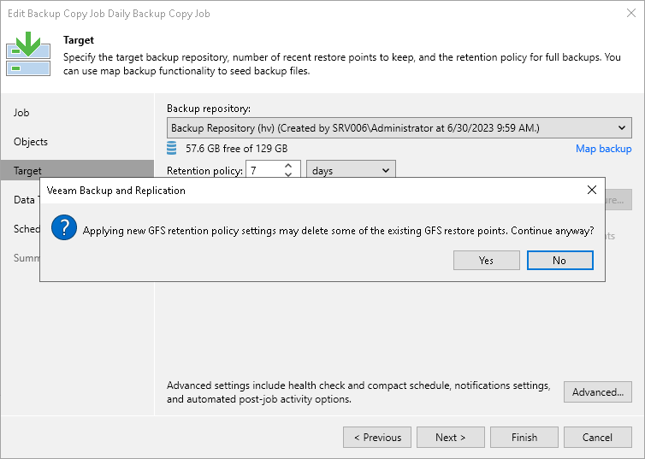
Task: Close the Edit Backup Copy Job window
Action: (631, 13)
